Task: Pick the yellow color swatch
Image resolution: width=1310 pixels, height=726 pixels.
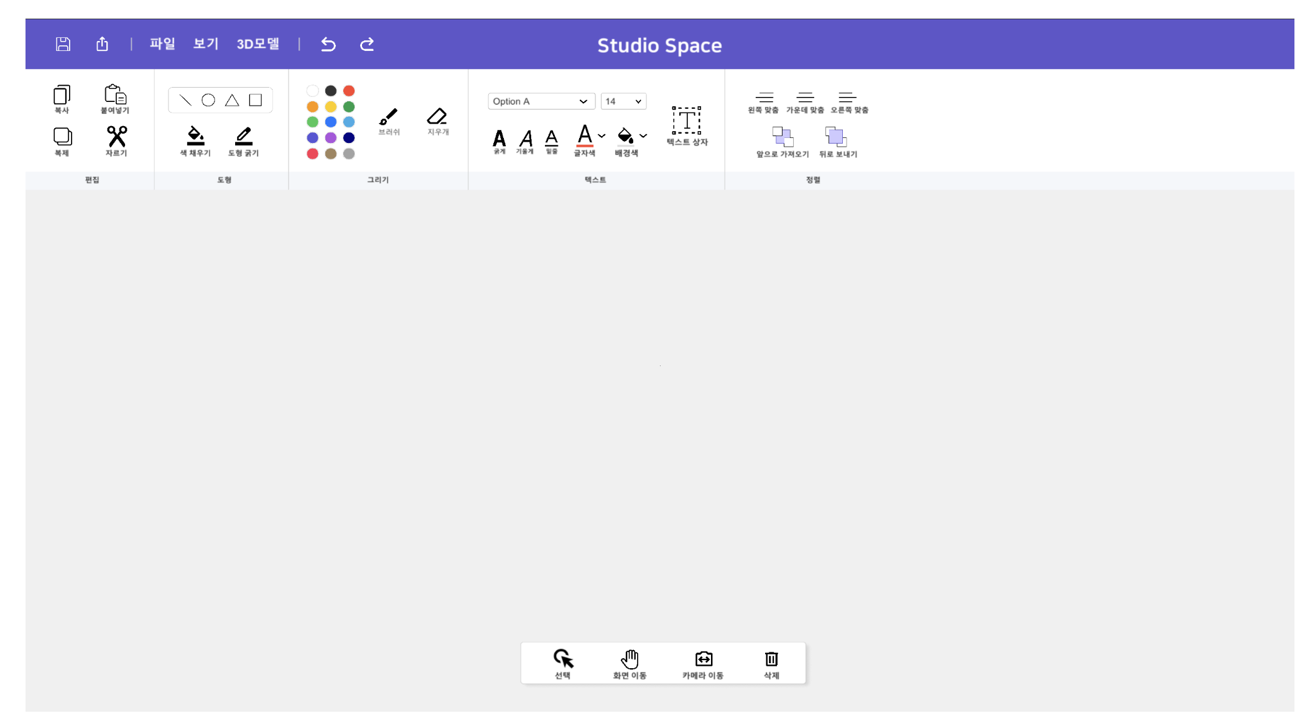Action: coord(331,107)
